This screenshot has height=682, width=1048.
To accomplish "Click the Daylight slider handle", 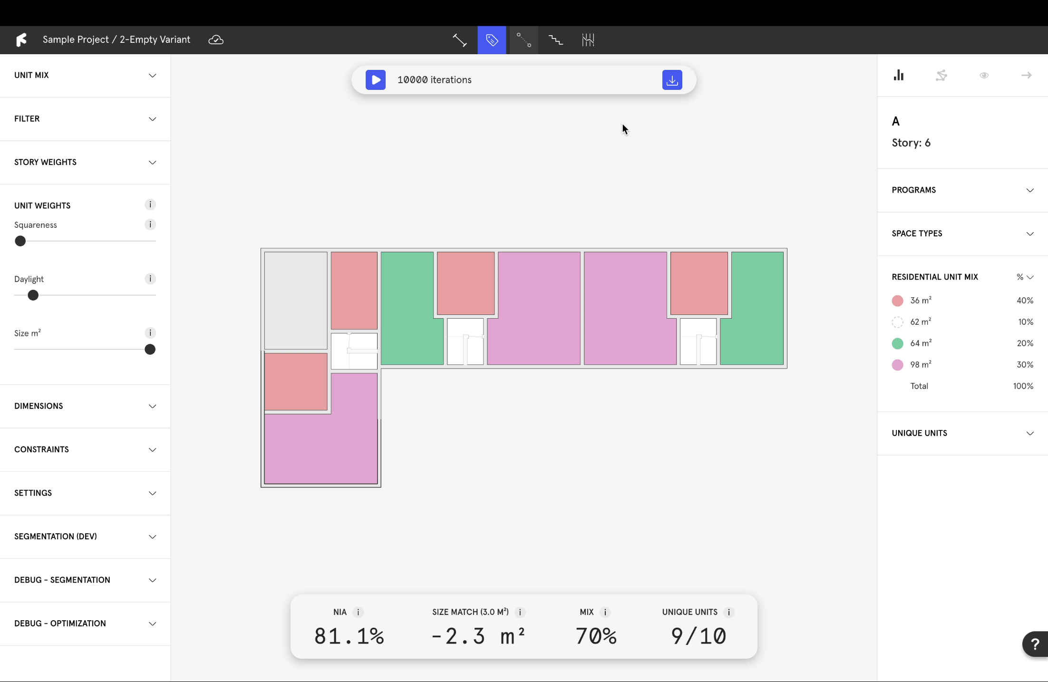I will coord(33,295).
